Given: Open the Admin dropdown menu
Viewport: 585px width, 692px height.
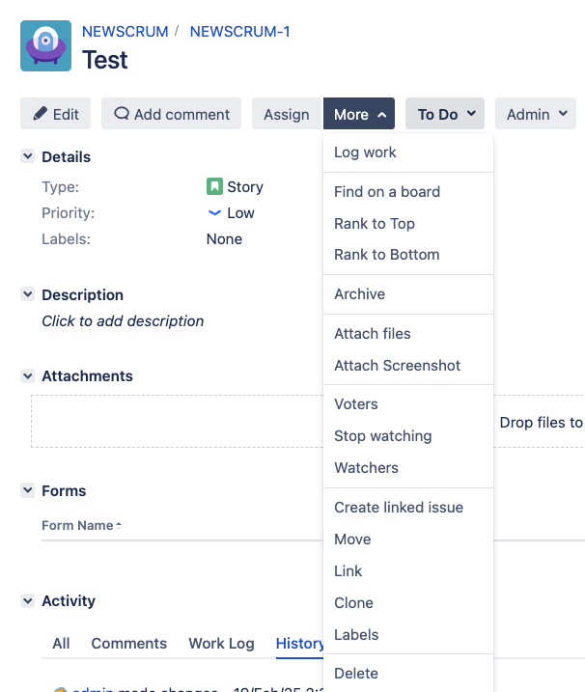Looking at the screenshot, I should point(536,114).
